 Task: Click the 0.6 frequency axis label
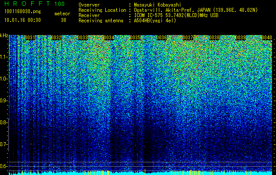click(4, 166)
